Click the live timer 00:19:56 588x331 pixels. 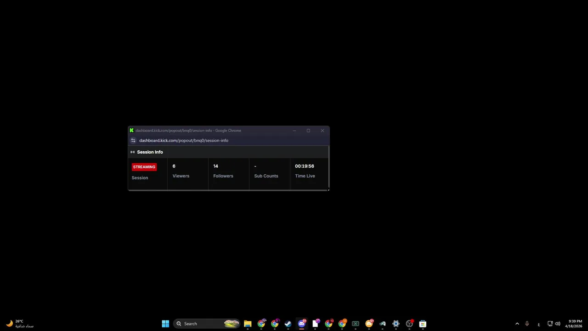(305, 166)
